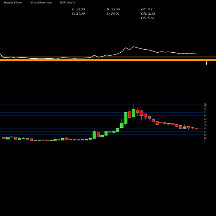Click the last red candle at chart's right end
This screenshot has height=216, width=216.
click(197, 128)
